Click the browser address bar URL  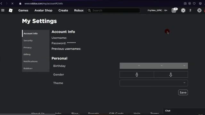(44, 4)
